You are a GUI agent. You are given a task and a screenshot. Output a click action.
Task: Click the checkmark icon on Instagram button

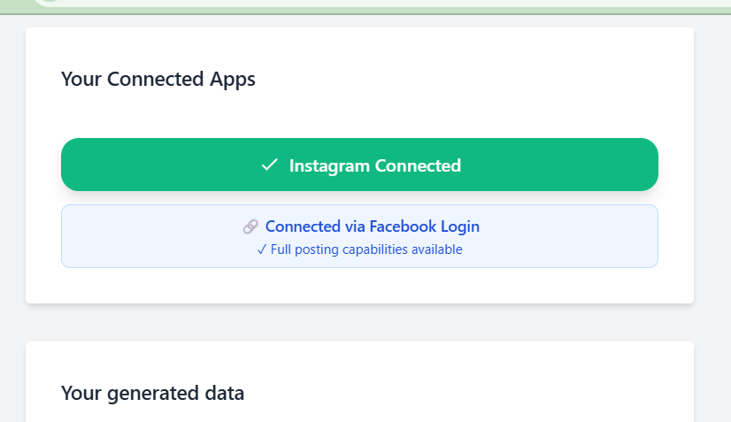point(270,165)
